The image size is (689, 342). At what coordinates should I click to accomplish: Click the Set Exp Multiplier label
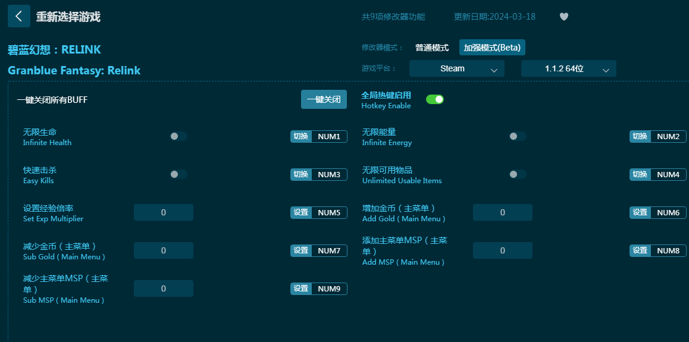pyautogui.click(x=53, y=219)
